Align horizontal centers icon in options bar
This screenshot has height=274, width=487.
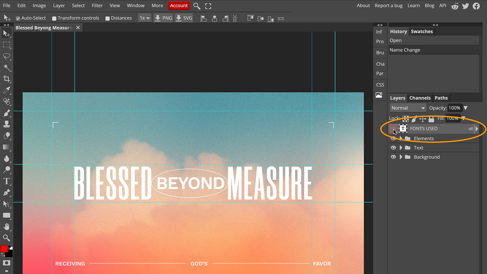pos(215,18)
